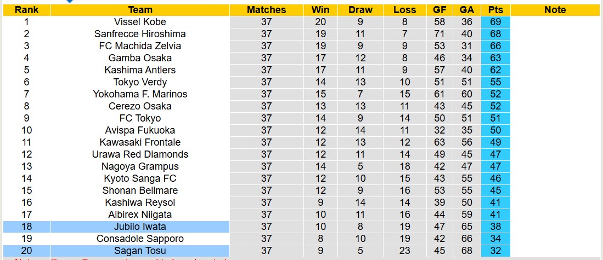The image size is (603, 260).
Task: Select the Urawa Red Diamonds row name
Action: pos(140,154)
